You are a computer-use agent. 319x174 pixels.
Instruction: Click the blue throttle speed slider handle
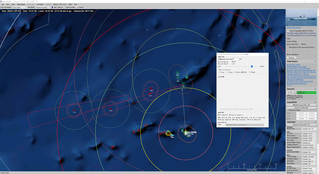point(252,66)
